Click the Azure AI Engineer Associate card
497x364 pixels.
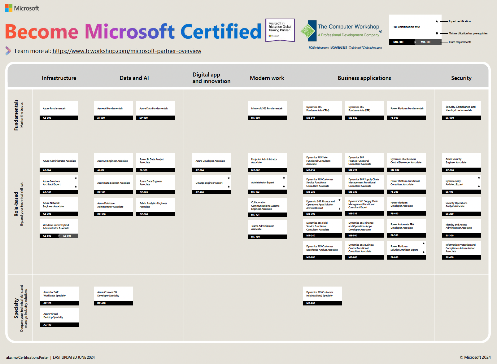coord(113,163)
